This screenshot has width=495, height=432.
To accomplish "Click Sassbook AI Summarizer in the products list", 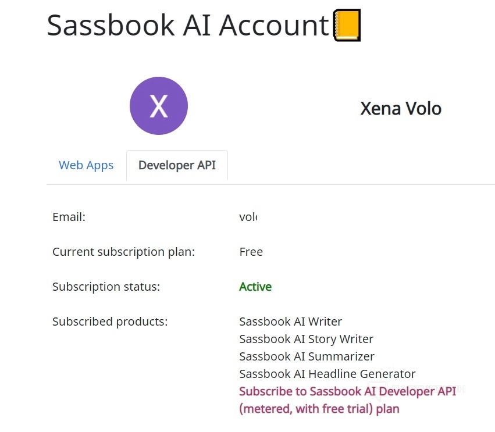I will [307, 356].
